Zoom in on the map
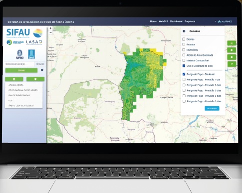This screenshot has width=242, height=193. pos(50,28)
